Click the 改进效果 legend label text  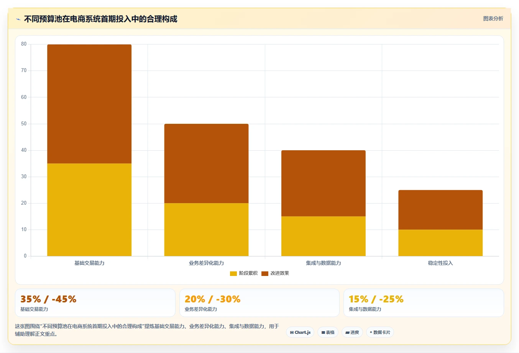pos(279,273)
